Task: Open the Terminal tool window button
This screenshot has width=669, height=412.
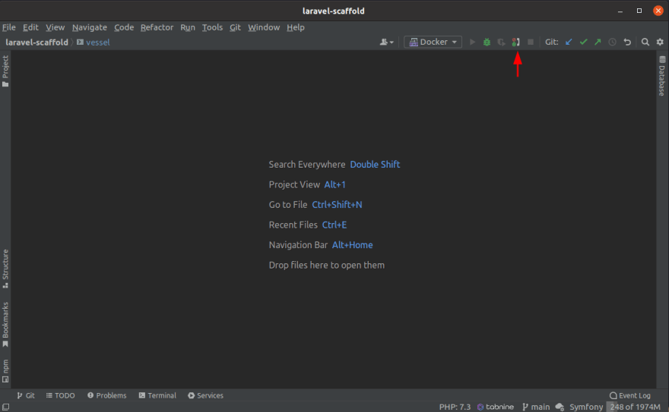Action: [157, 395]
